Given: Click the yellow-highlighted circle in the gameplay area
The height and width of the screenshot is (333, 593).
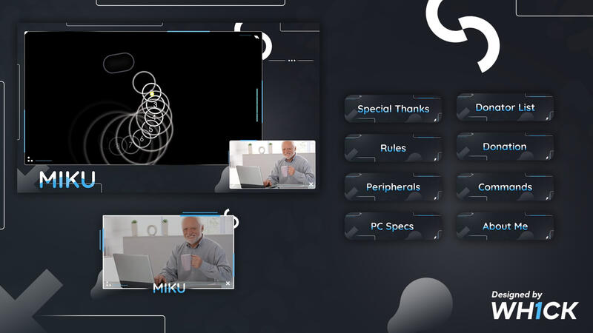Looking at the screenshot, I should (x=152, y=94).
